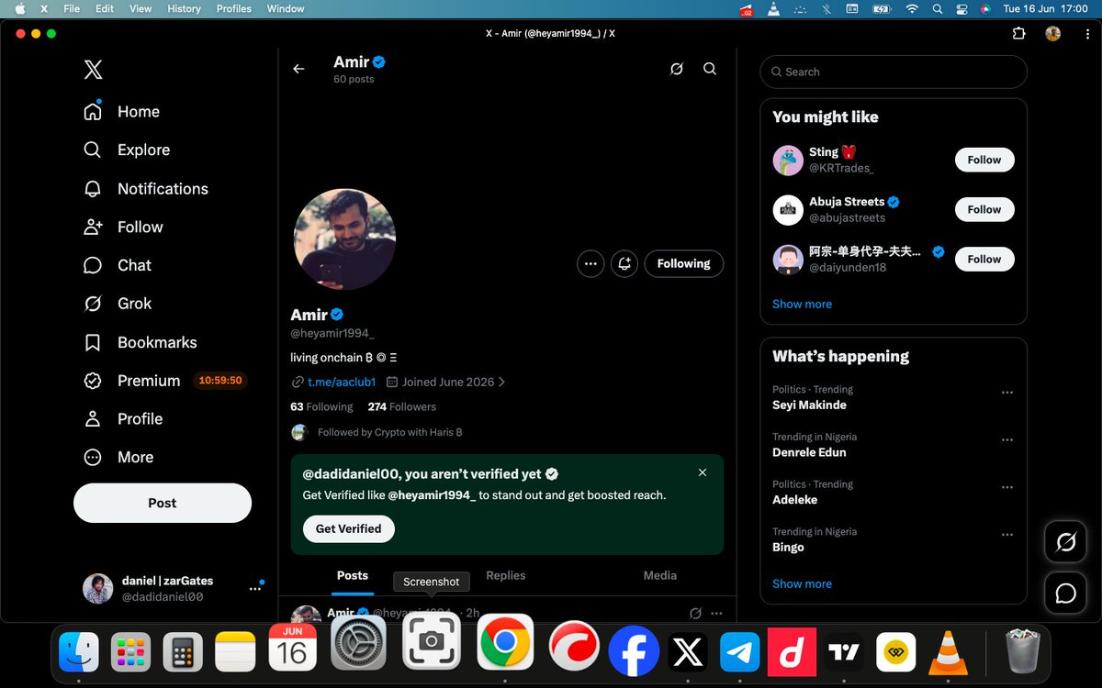Open the Denrele Edun trend options menu
The height and width of the screenshot is (688, 1102).
pos(1007,440)
